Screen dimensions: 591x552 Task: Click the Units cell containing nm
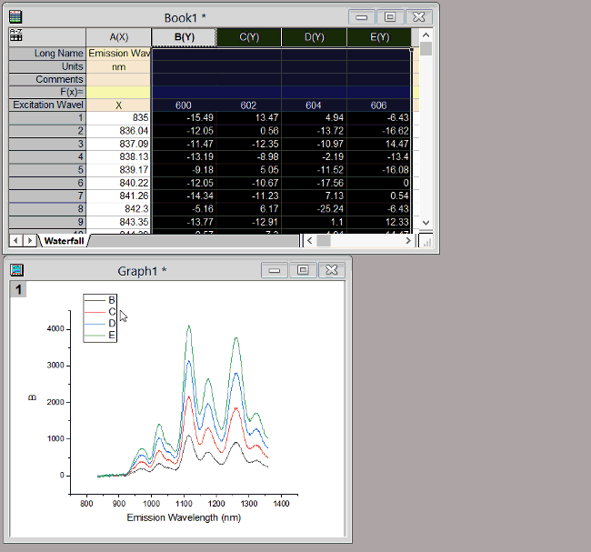coord(118,66)
